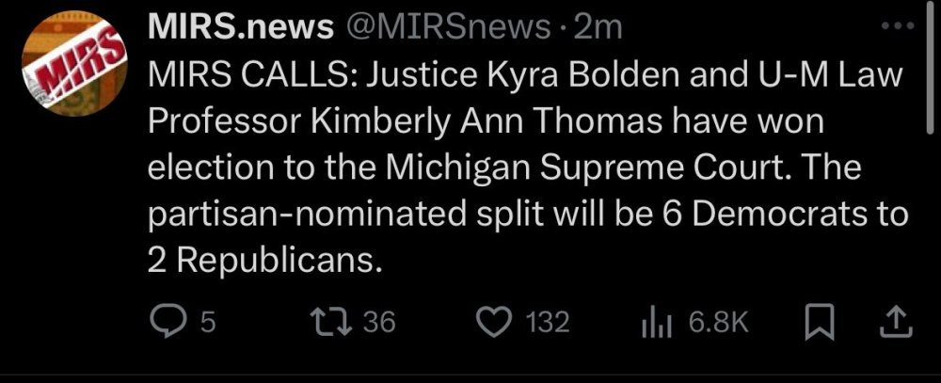Bookmark this MIRS.news tweet
The height and width of the screenshot is (383, 941).
coord(821,323)
